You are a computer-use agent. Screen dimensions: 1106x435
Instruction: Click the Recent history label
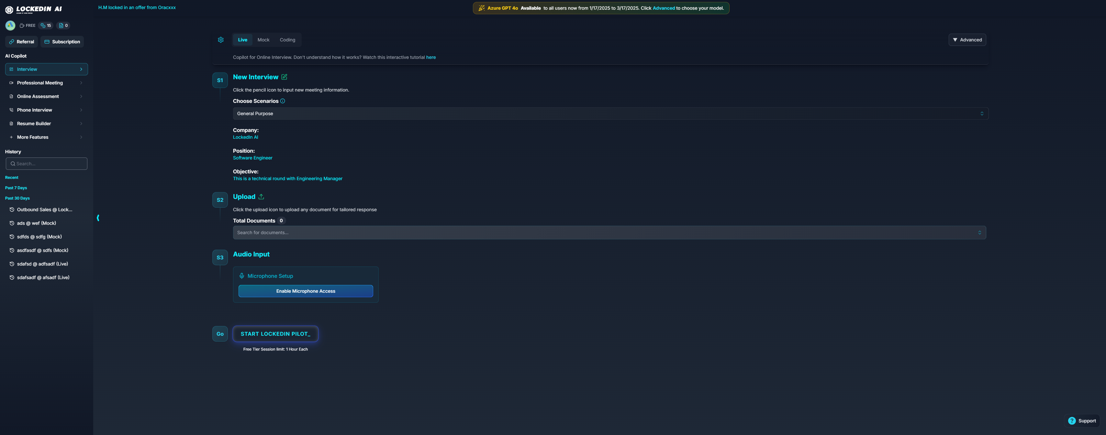pyautogui.click(x=12, y=178)
